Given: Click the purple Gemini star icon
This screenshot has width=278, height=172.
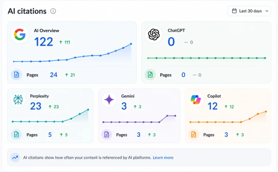Looking at the screenshot, I should (x=109, y=99).
